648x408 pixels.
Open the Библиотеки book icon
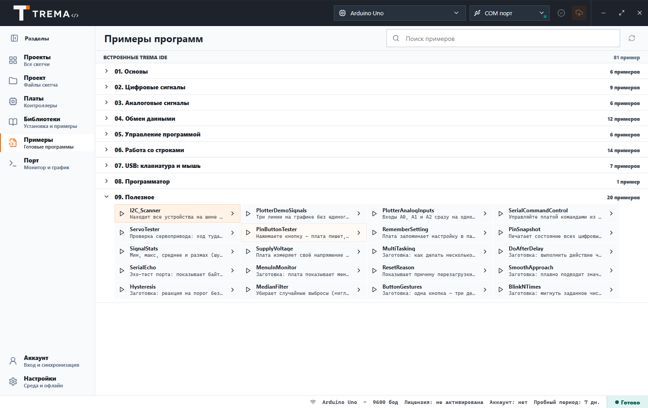13,122
